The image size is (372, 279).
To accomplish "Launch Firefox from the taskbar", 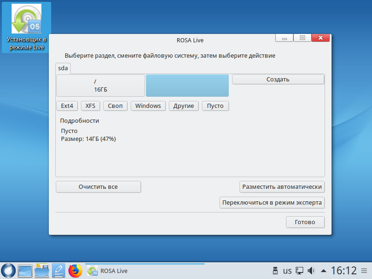I will click(x=75, y=271).
